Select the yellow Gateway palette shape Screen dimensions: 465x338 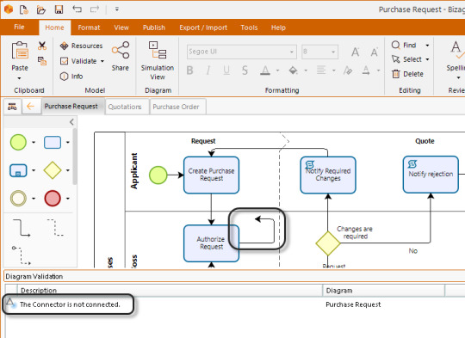pos(53,170)
